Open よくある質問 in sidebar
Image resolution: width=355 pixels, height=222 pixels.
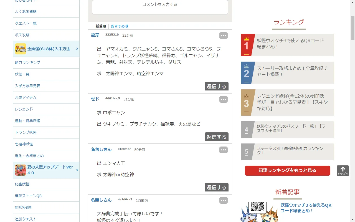click(46, 12)
